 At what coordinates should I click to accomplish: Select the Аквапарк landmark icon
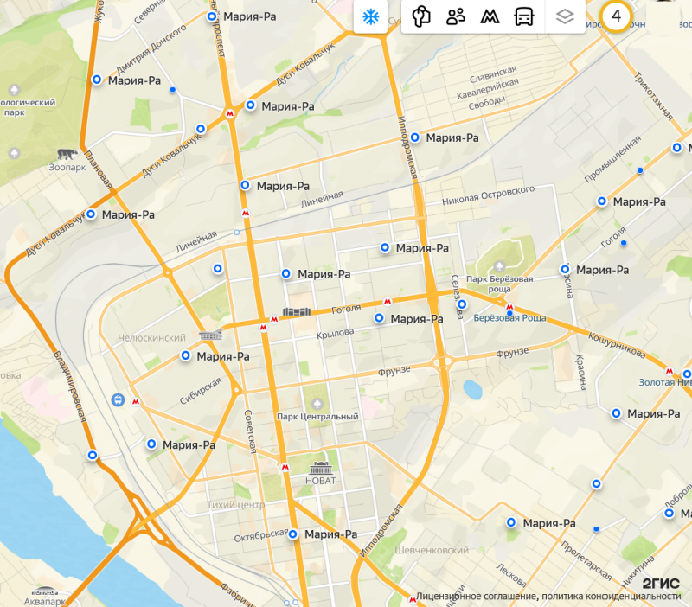(x=45, y=591)
